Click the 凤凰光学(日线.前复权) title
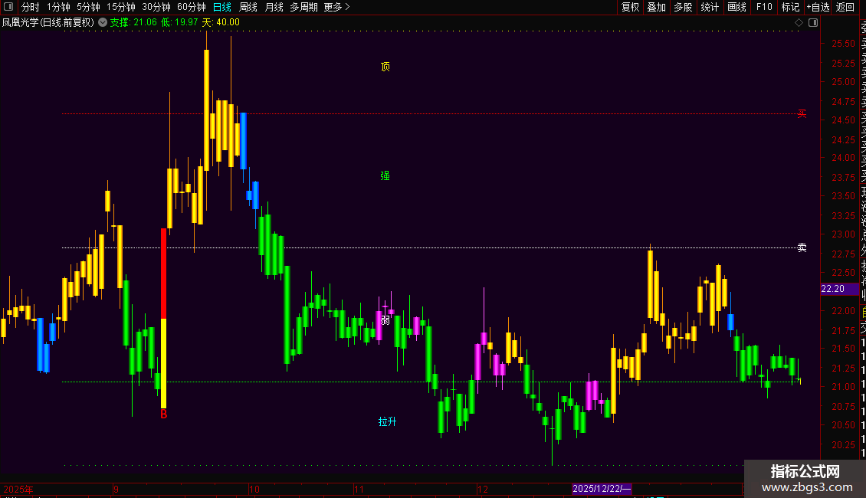866x498 pixels. 48,22
